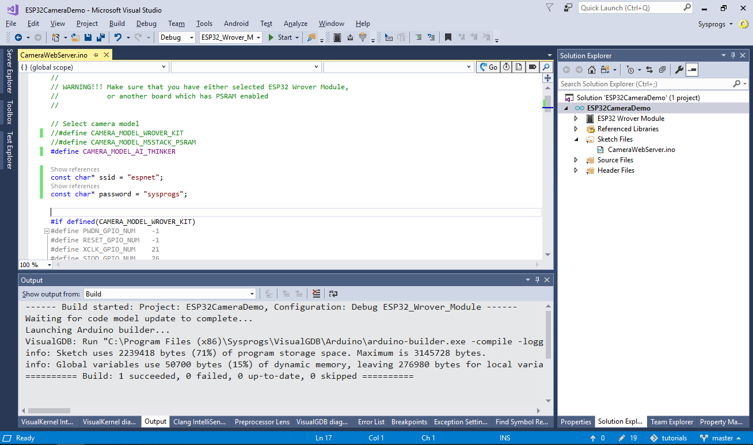Toggle Auto Hide pin on the Output panel
The width and height of the screenshot is (753, 445).
(x=538, y=280)
